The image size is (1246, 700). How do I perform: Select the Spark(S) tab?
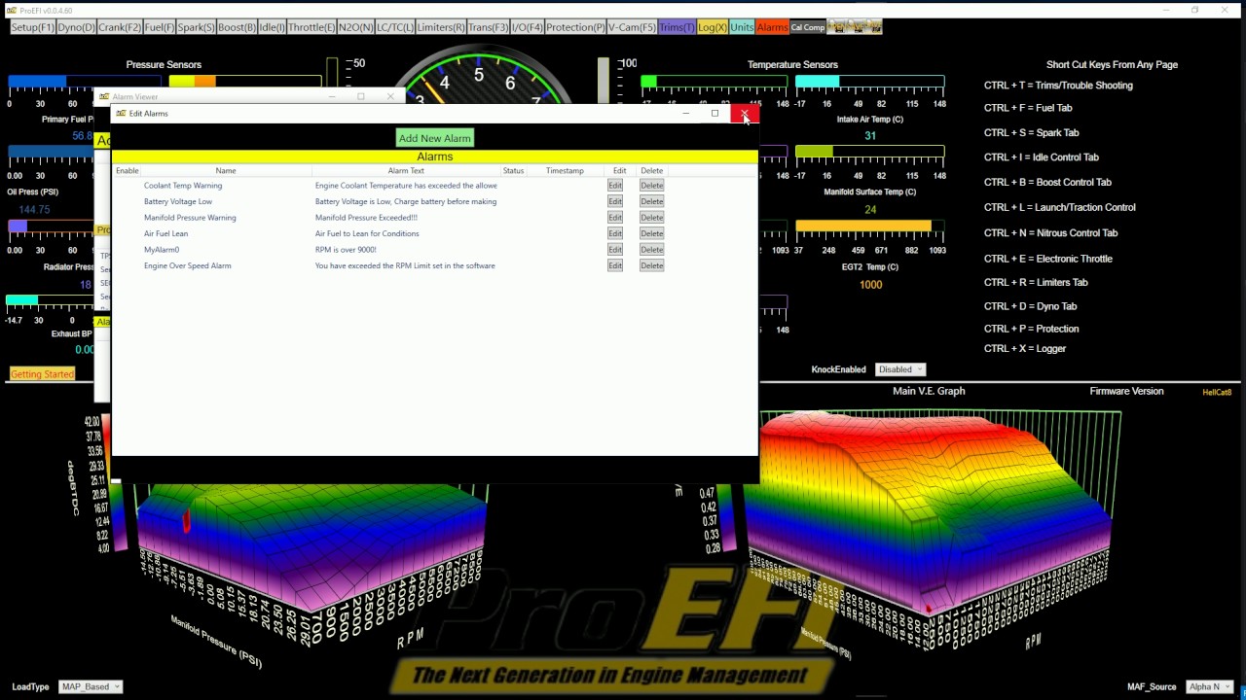click(x=196, y=27)
